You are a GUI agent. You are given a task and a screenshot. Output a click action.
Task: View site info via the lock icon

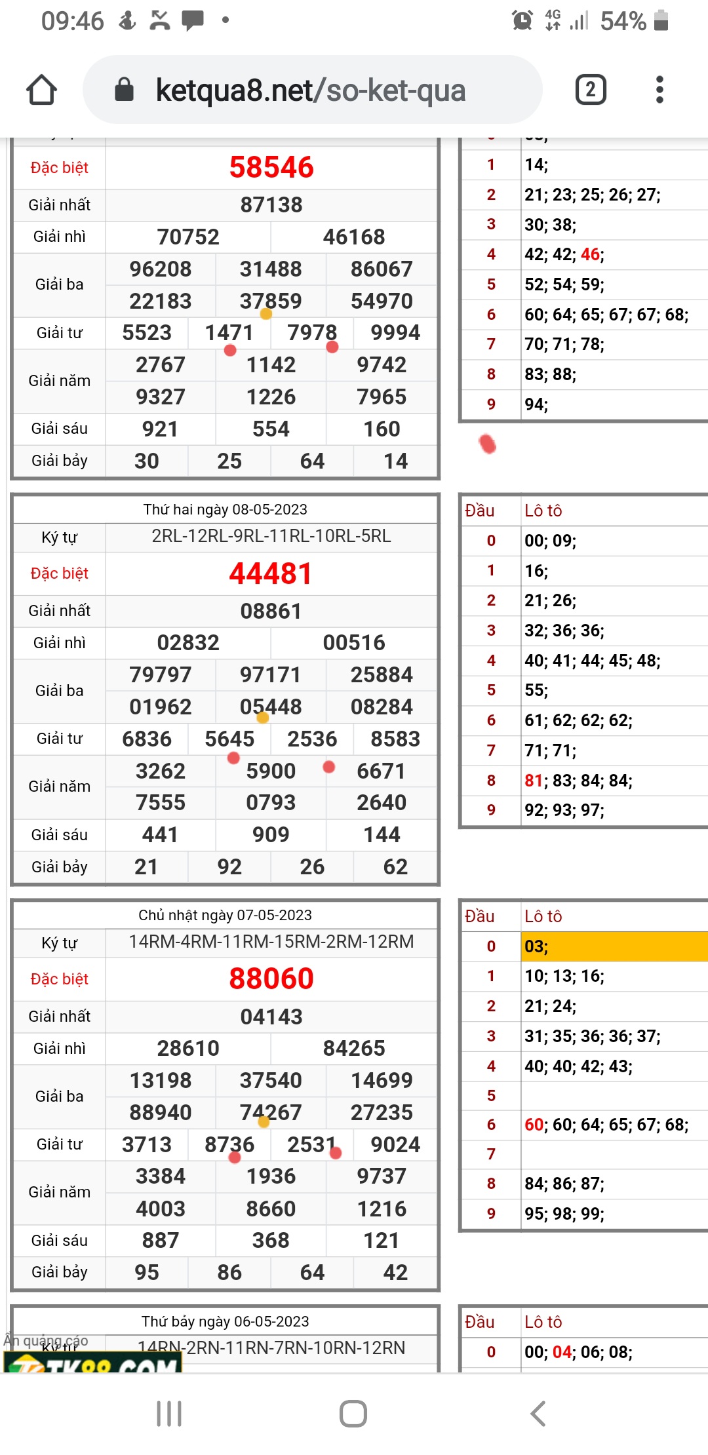pos(124,90)
